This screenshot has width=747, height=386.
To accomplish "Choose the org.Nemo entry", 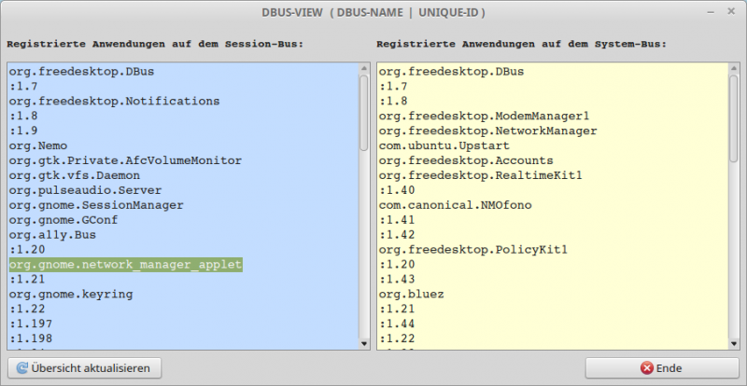I will 35,145.
